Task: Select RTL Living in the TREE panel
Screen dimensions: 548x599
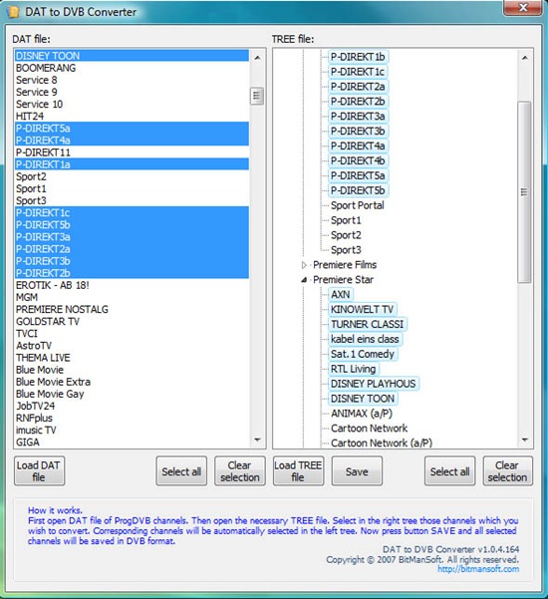Action: pyautogui.click(x=354, y=369)
